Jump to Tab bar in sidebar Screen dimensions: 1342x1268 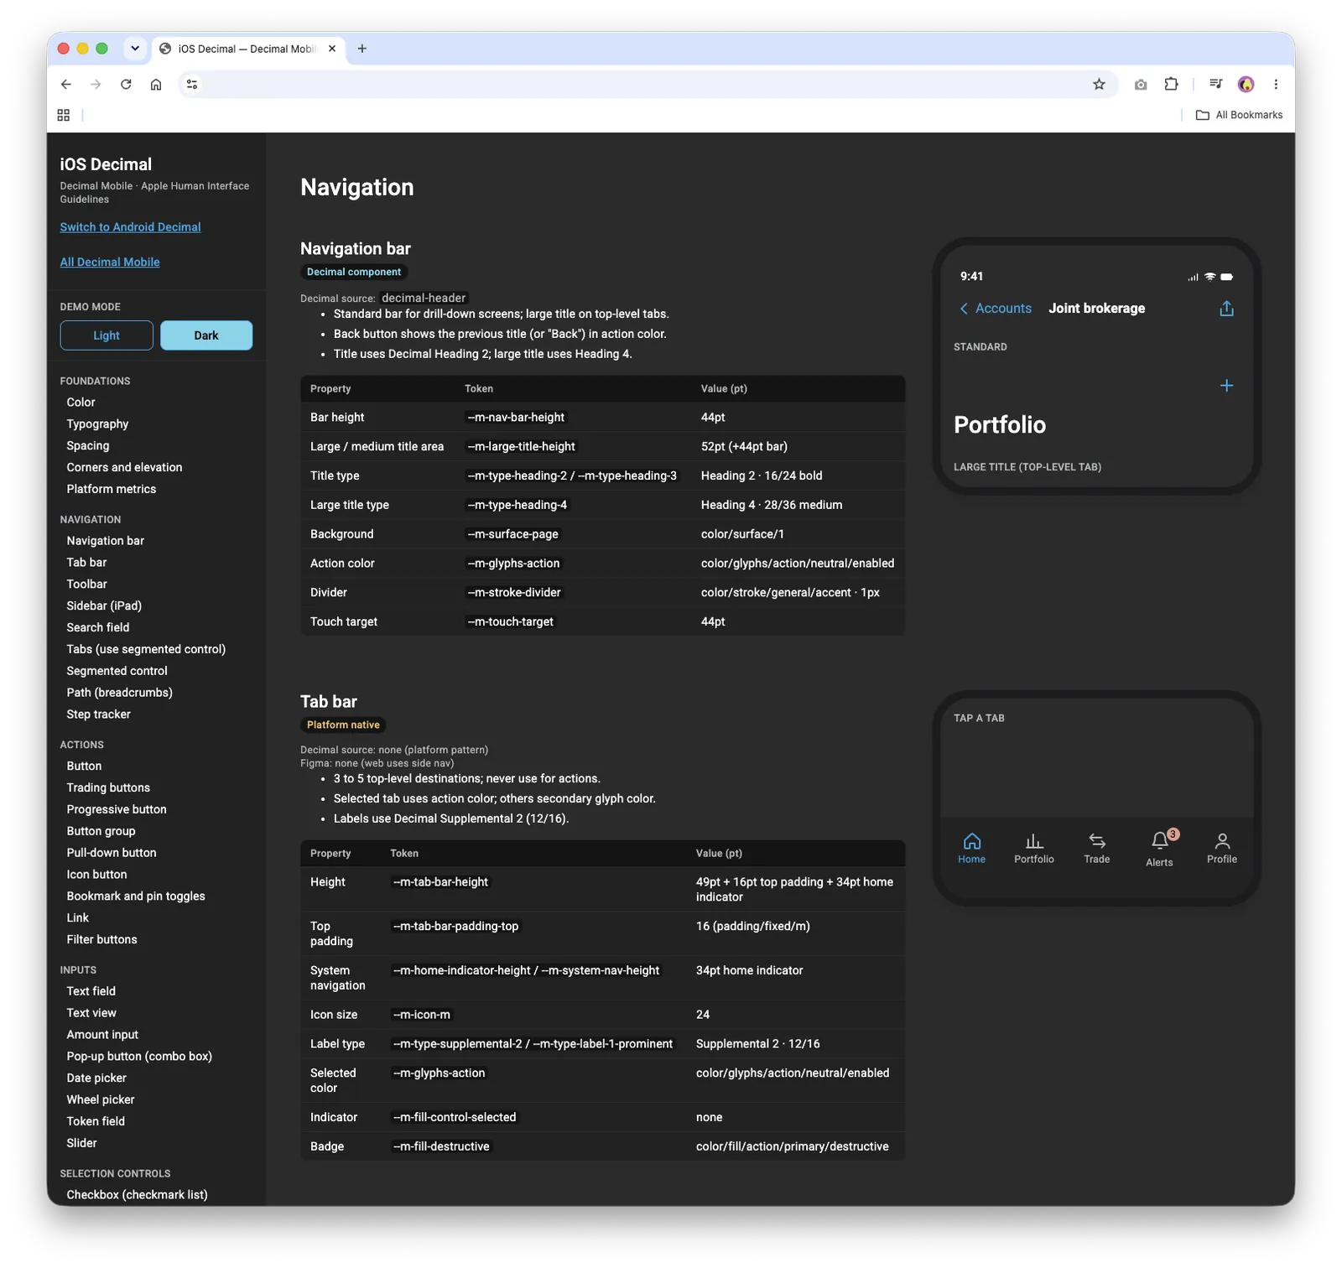tap(86, 563)
